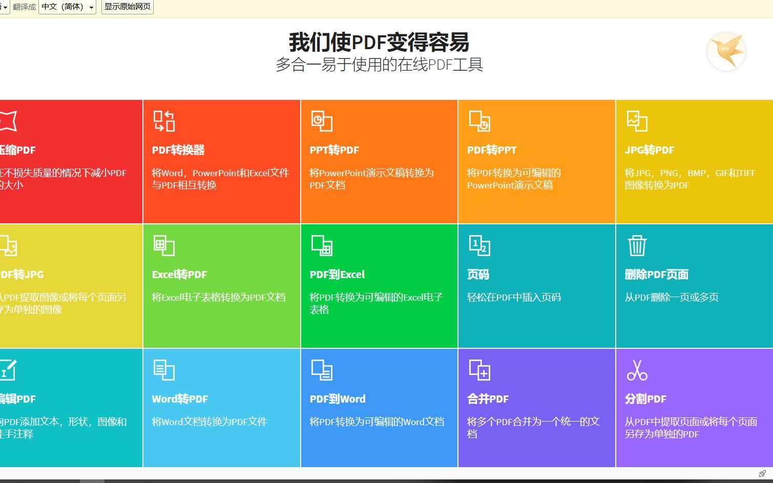Click the 页码 page number icon
This screenshot has height=483, width=773.
tap(479, 245)
